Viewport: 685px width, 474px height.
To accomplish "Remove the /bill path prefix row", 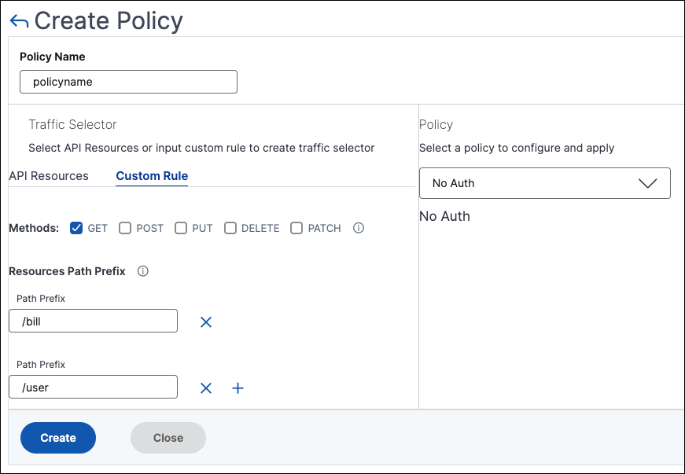I will (206, 322).
